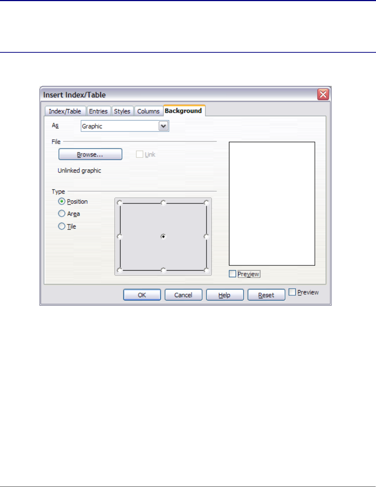Choose the bottom-left position anchor
Screen dimensions: 376x487
pyautogui.click(x=119, y=270)
